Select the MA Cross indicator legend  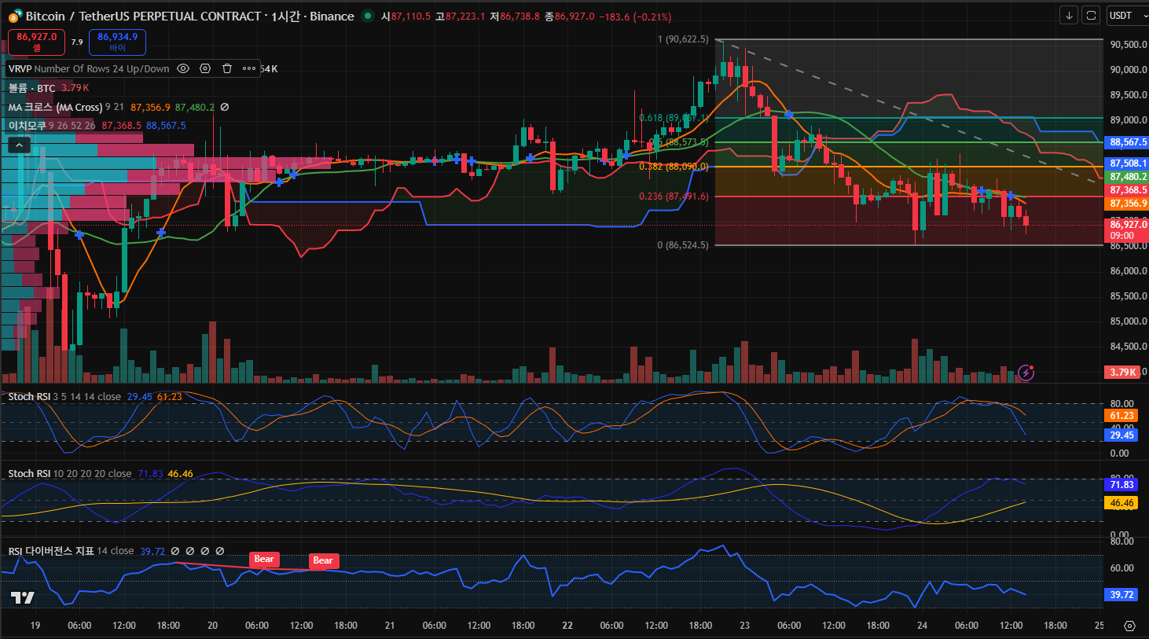[55, 108]
